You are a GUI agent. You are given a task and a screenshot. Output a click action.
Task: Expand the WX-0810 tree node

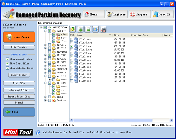point(45,48)
